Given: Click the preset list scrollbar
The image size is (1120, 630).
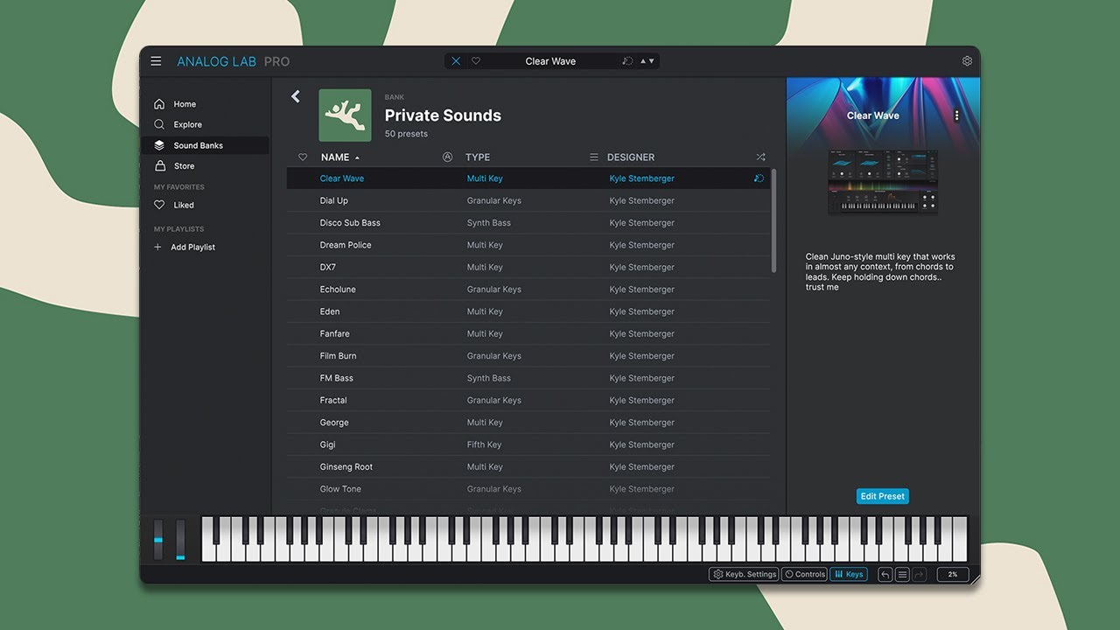Looking at the screenshot, I should coord(773,221).
